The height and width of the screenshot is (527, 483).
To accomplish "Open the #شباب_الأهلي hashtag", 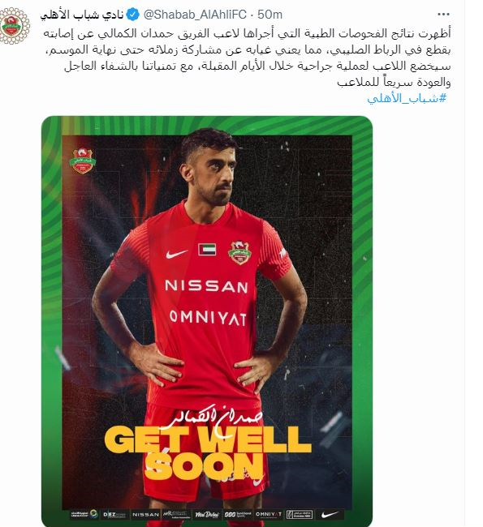I will pos(407,98).
